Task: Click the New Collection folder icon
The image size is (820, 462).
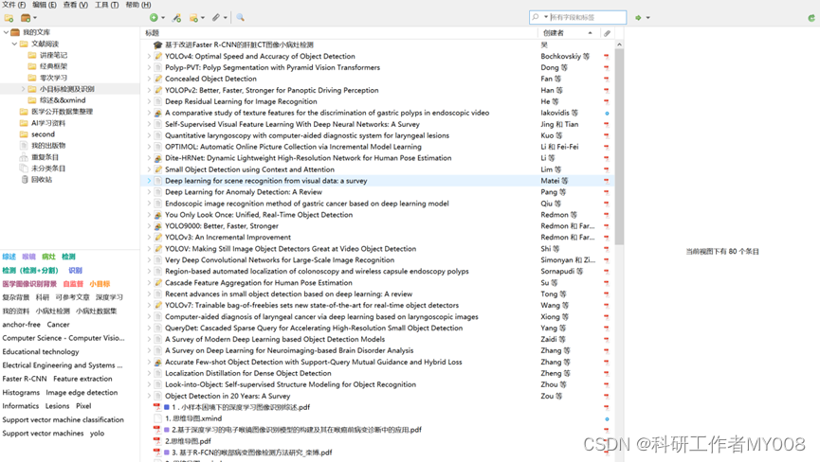Action: pos(9,18)
